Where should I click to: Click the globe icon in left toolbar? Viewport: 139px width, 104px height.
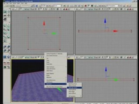click(x=9, y=57)
